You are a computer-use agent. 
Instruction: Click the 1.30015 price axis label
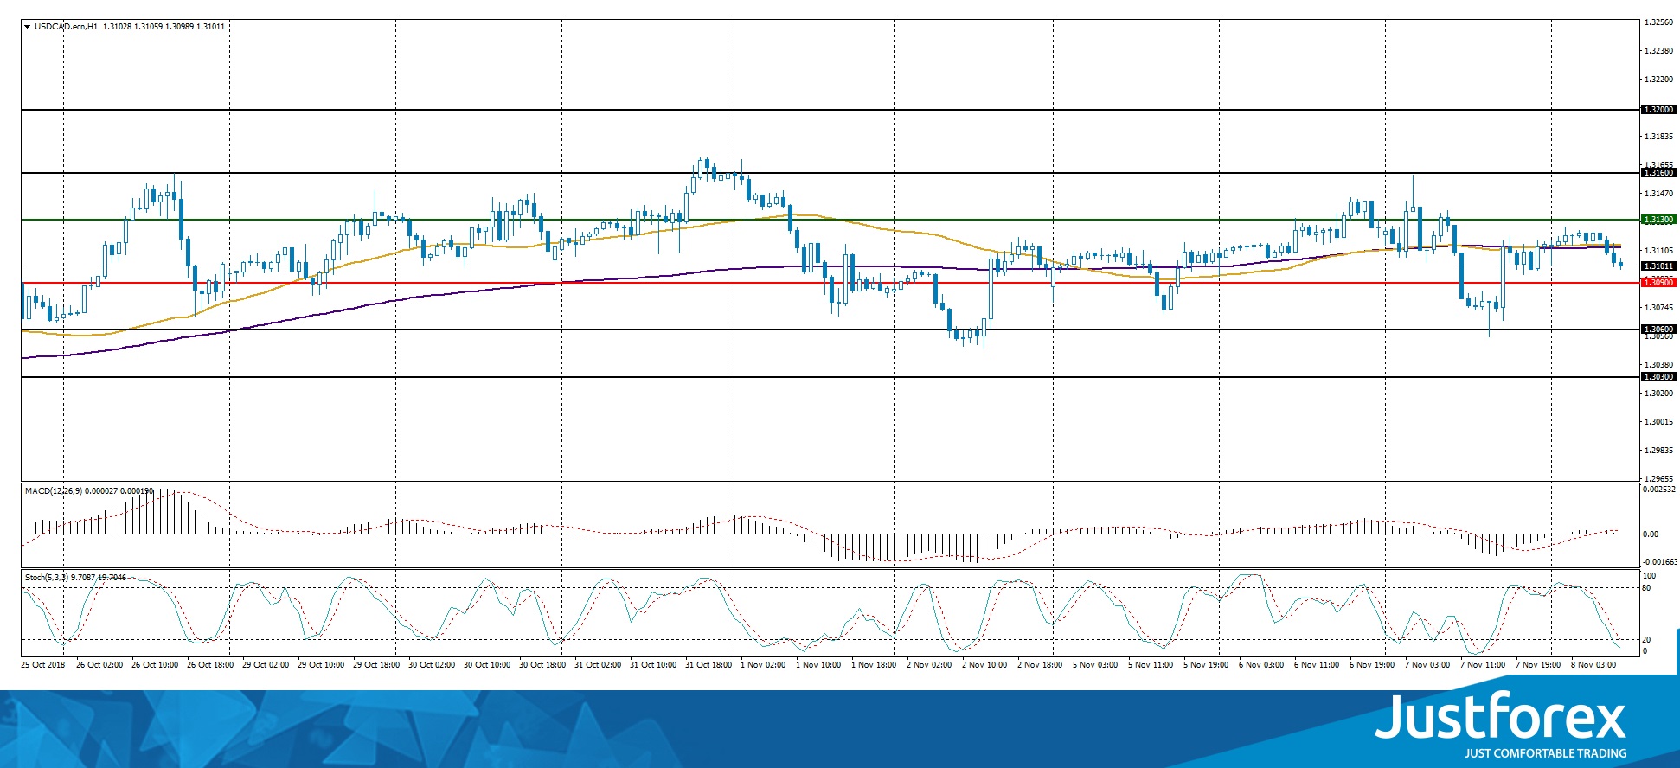pyautogui.click(x=1658, y=422)
